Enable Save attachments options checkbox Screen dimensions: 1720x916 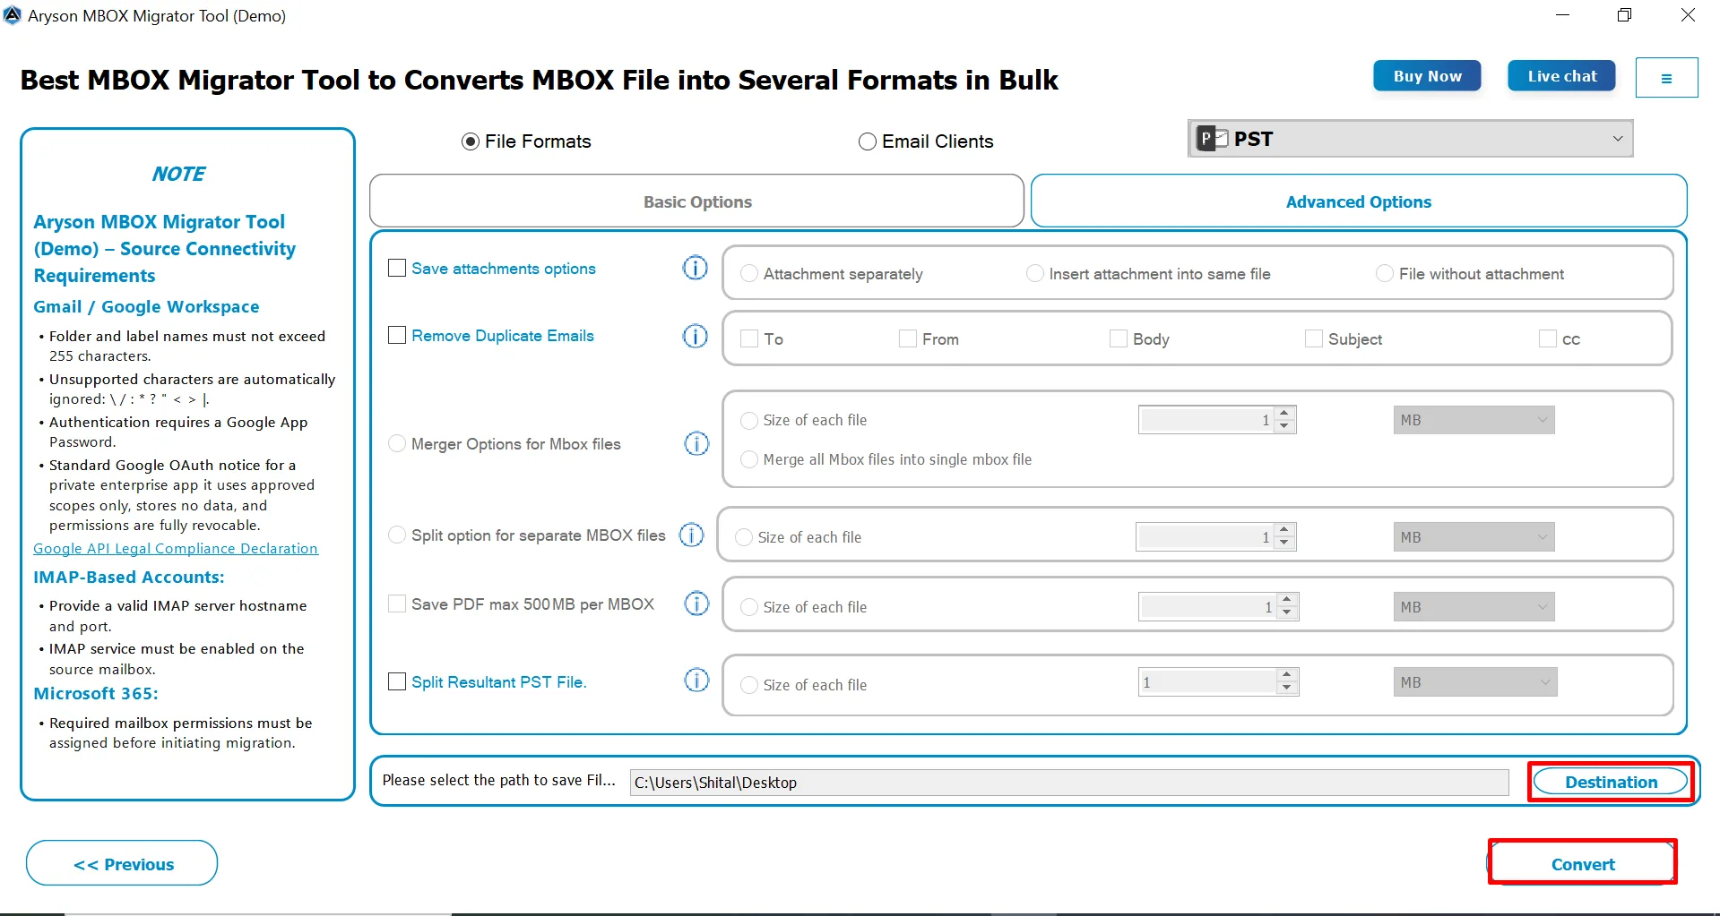tap(397, 268)
